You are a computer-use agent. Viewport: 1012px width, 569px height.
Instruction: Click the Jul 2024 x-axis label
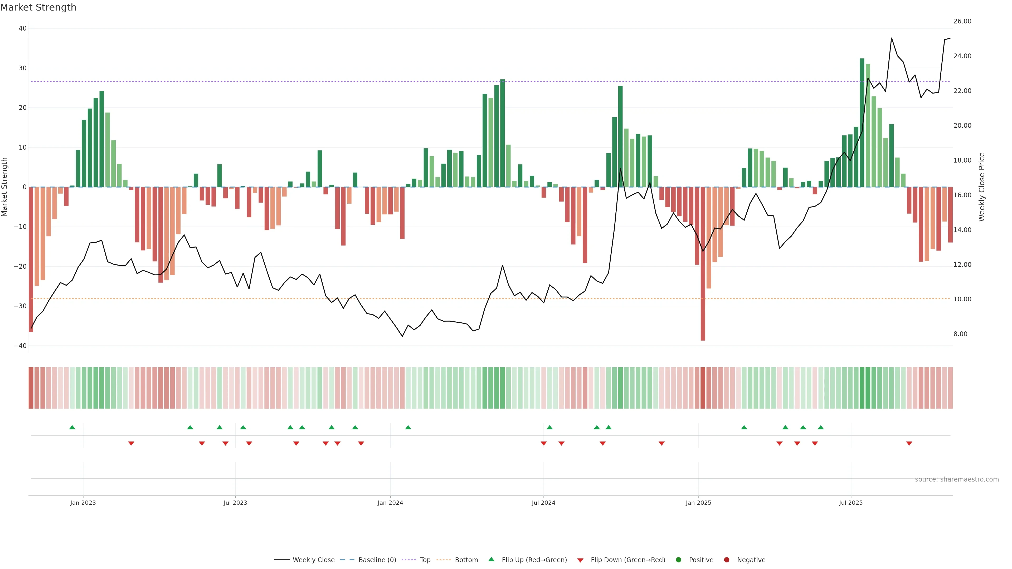tap(543, 503)
